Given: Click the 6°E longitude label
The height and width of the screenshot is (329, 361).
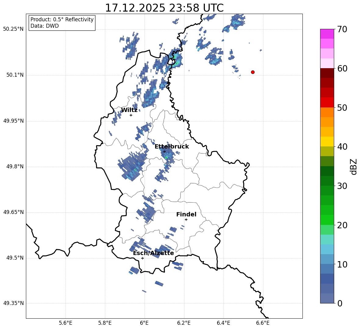Looking at the screenshot, I should pos(144,323).
